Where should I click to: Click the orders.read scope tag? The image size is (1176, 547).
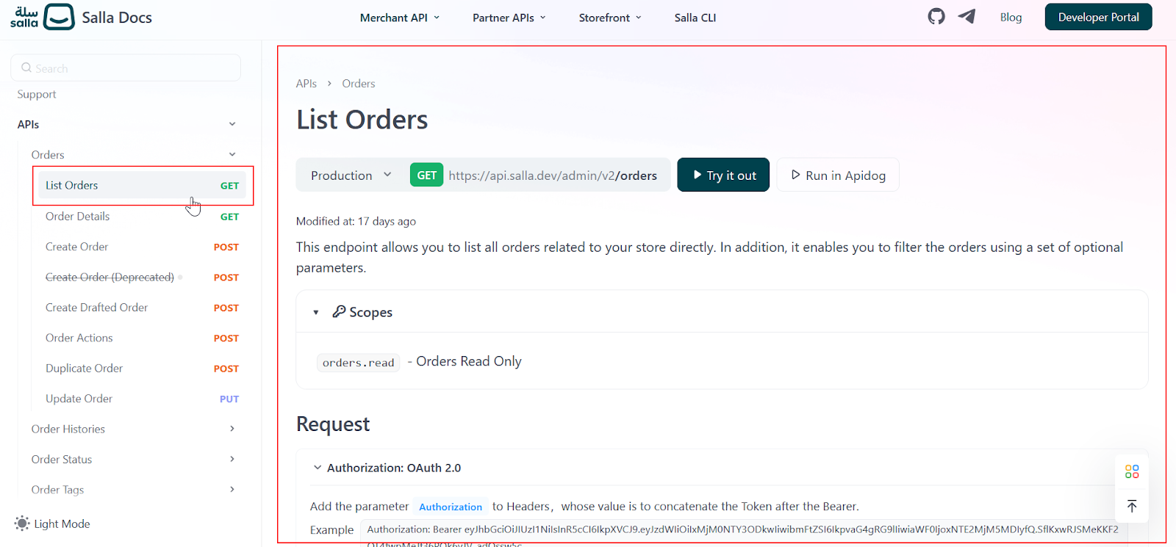click(359, 363)
